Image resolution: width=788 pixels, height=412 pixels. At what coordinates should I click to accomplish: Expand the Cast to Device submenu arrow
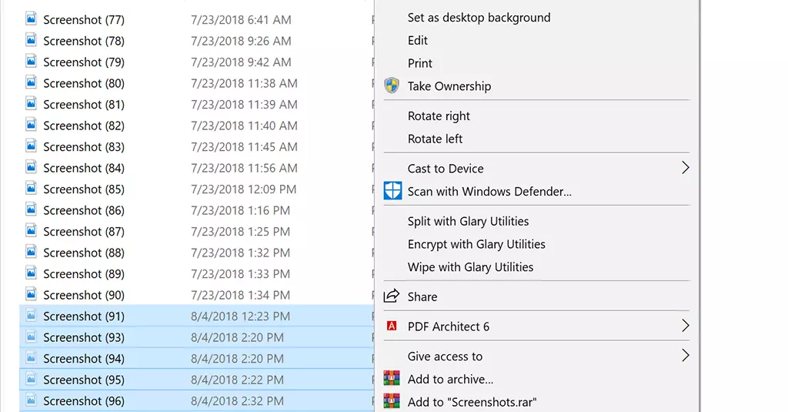[x=685, y=169]
